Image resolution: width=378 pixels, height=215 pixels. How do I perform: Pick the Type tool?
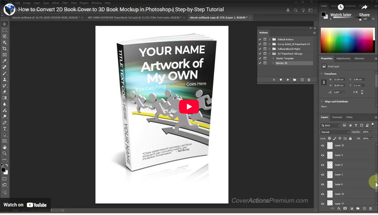pyautogui.click(x=5, y=128)
